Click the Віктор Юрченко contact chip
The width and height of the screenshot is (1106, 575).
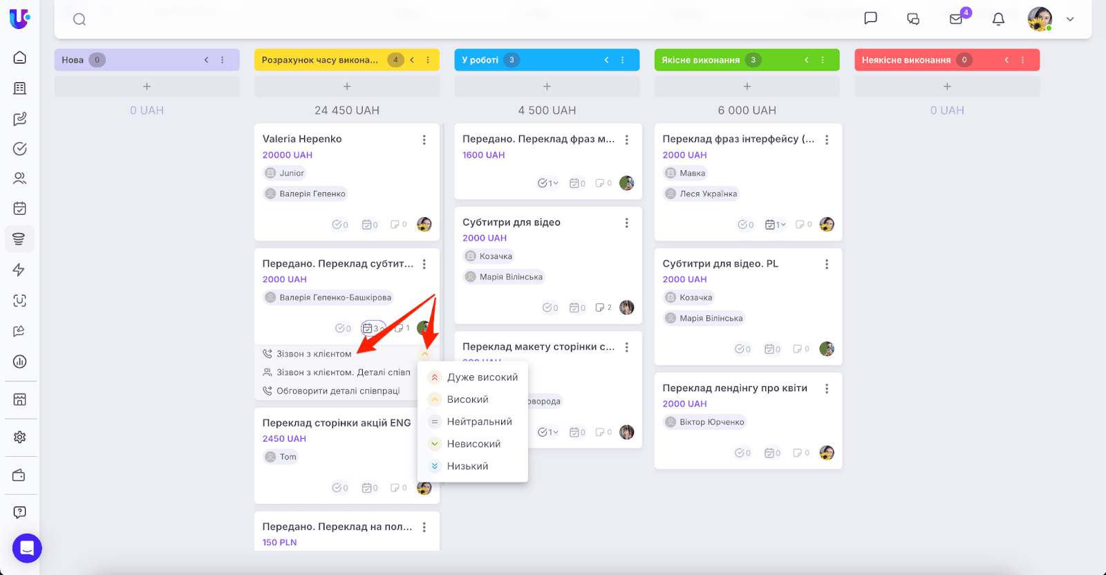(705, 422)
